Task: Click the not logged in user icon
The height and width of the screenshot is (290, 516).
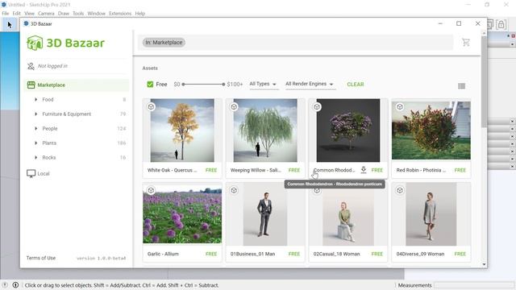Action: (31, 66)
